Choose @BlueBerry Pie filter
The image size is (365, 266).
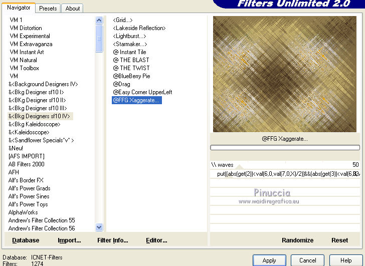(x=131, y=76)
